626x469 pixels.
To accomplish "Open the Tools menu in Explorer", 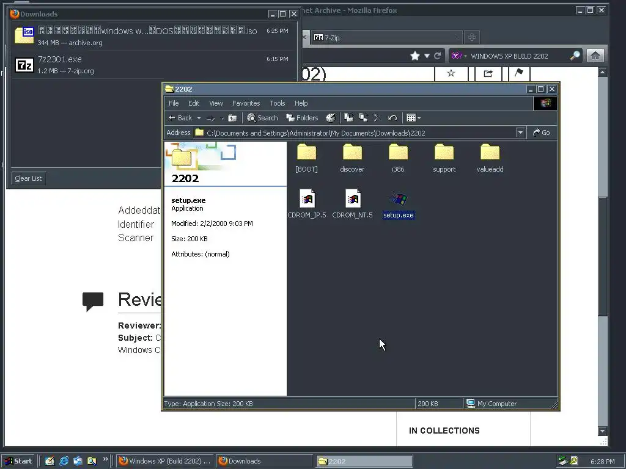I will pyautogui.click(x=278, y=103).
